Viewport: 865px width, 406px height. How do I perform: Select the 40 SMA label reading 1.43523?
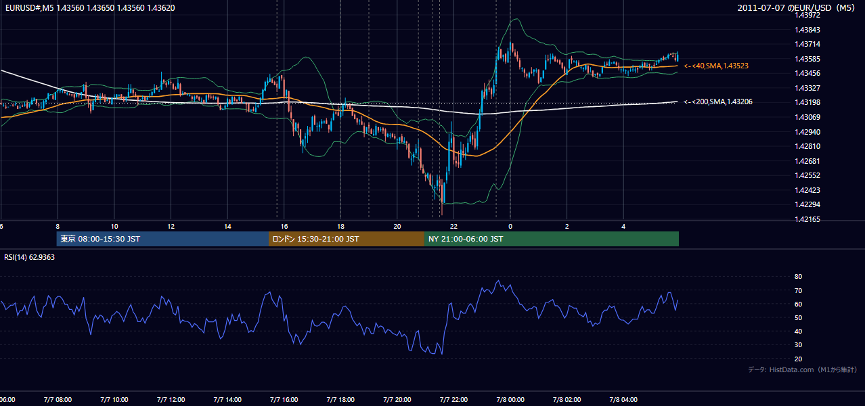pos(716,66)
